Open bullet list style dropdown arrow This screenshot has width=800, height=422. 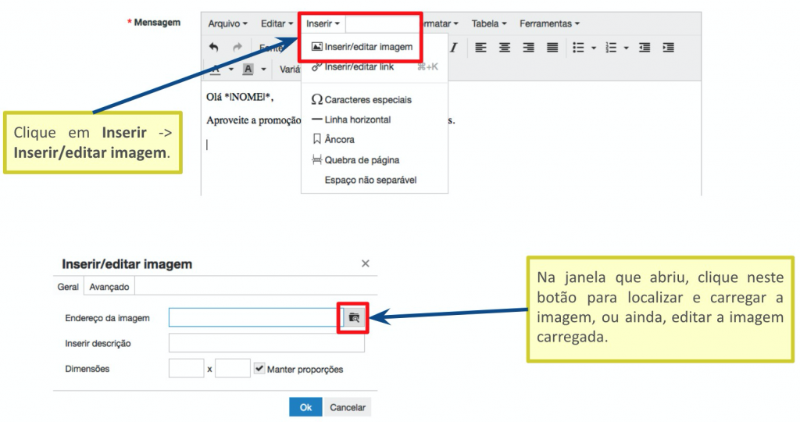click(x=594, y=48)
